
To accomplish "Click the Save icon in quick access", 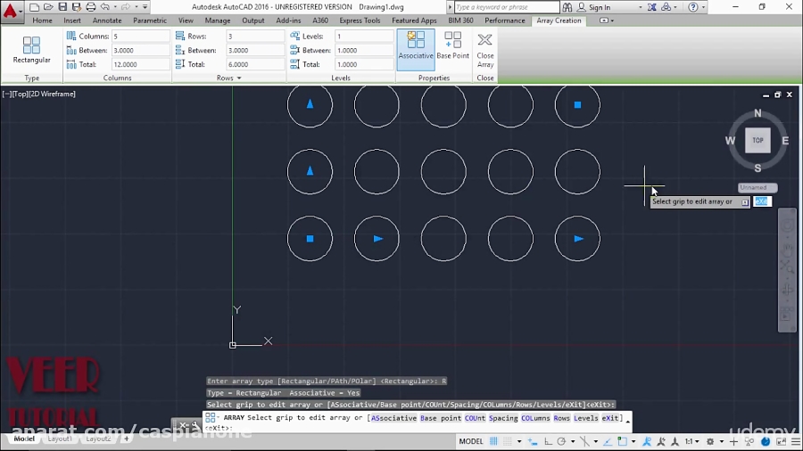I will coord(62,7).
